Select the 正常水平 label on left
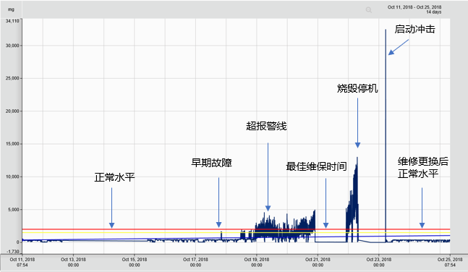Image resolution: width=468 pixels, height=272 pixels. 114,177
